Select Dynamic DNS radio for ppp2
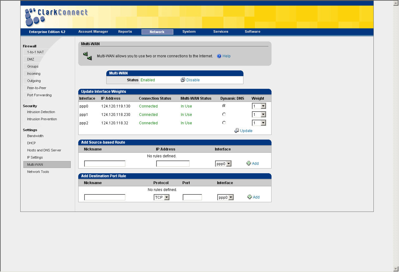 (x=224, y=123)
